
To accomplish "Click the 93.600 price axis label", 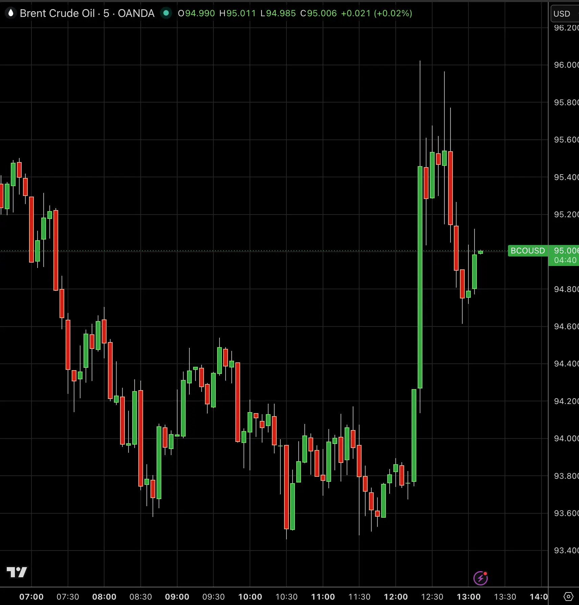I will (566, 513).
